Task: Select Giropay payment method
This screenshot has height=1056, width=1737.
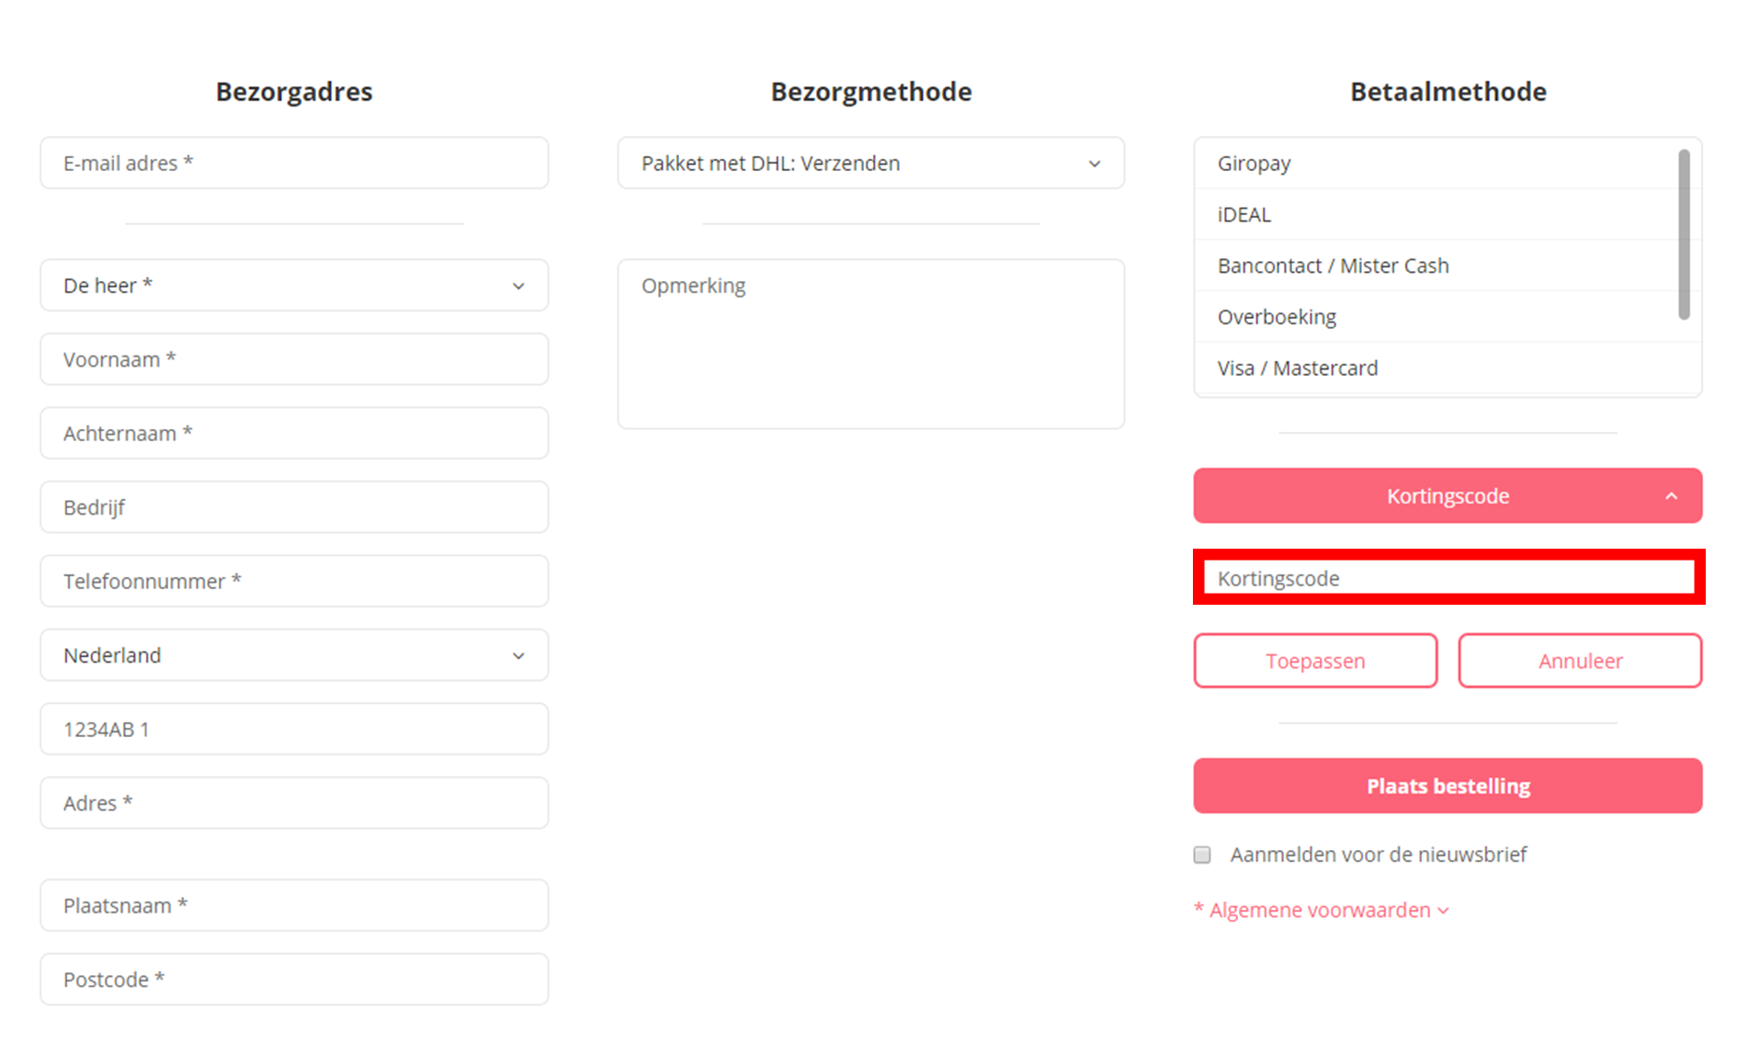Action: tap(1254, 164)
